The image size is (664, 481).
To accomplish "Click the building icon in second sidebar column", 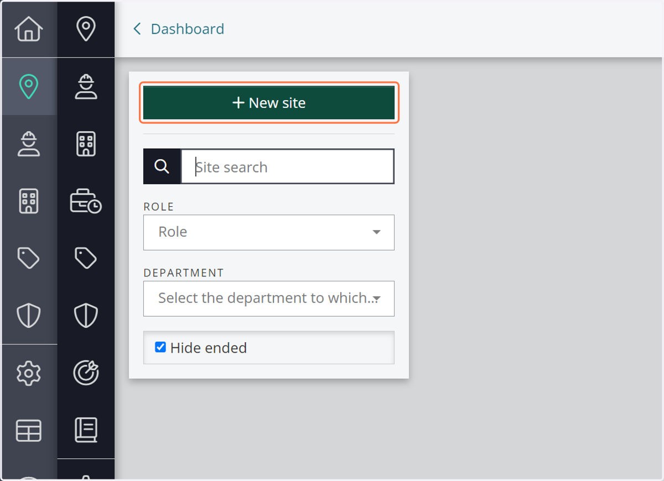I will [x=86, y=144].
